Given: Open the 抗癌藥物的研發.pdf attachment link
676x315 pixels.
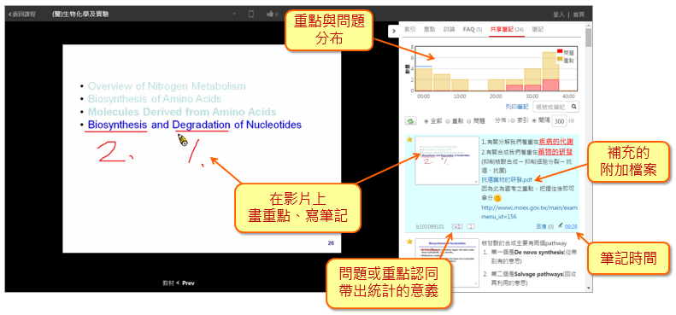Looking at the screenshot, I should pyautogui.click(x=507, y=179).
